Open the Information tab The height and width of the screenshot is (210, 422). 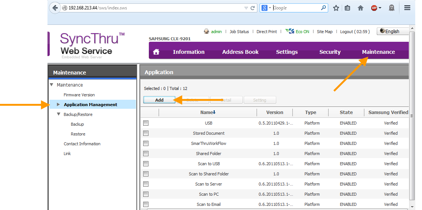[189, 52]
